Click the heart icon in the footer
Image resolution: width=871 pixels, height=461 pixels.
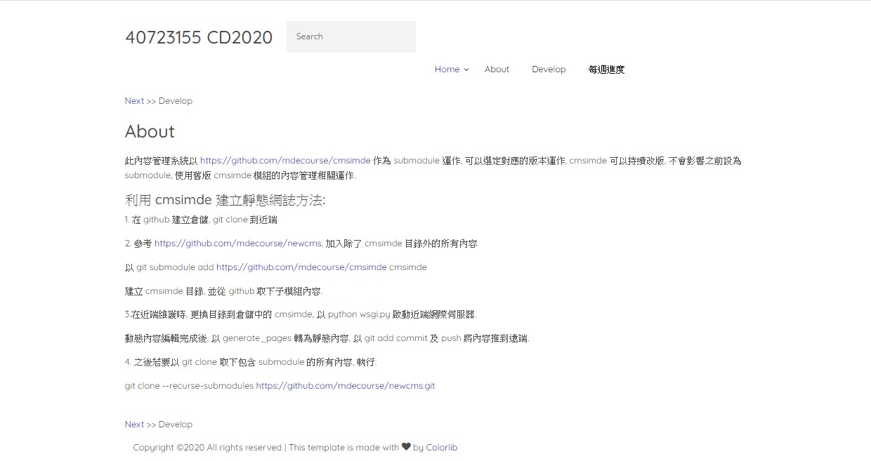pos(406,447)
